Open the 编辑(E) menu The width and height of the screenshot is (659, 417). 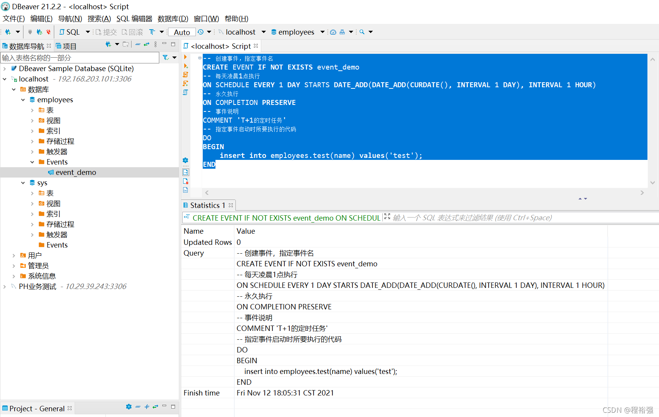[41, 18]
